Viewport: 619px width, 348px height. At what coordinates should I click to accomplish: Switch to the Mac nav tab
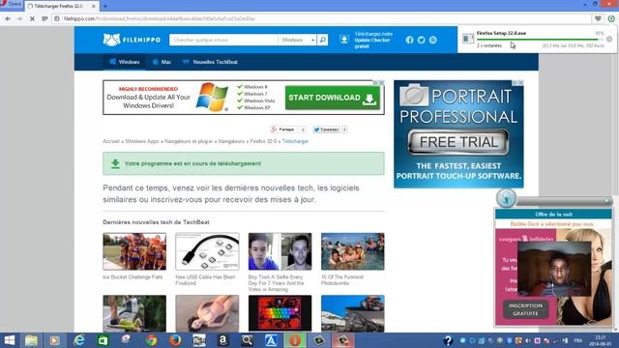[162, 62]
